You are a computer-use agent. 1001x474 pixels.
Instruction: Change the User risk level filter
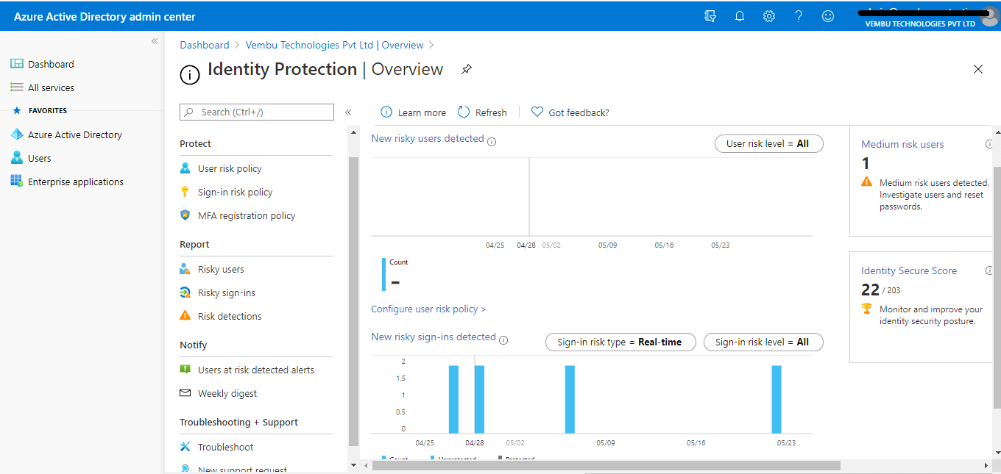768,143
